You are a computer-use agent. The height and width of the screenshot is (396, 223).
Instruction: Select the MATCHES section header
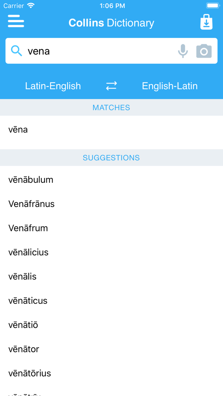(111, 108)
